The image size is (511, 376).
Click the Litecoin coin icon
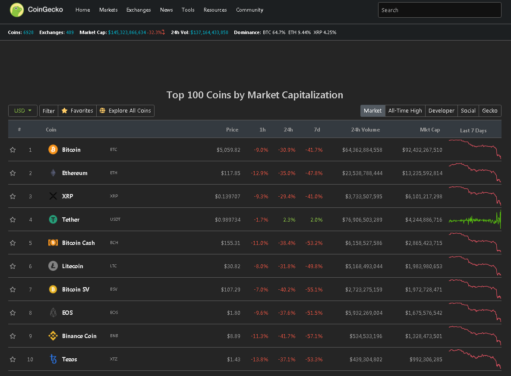[53, 266]
